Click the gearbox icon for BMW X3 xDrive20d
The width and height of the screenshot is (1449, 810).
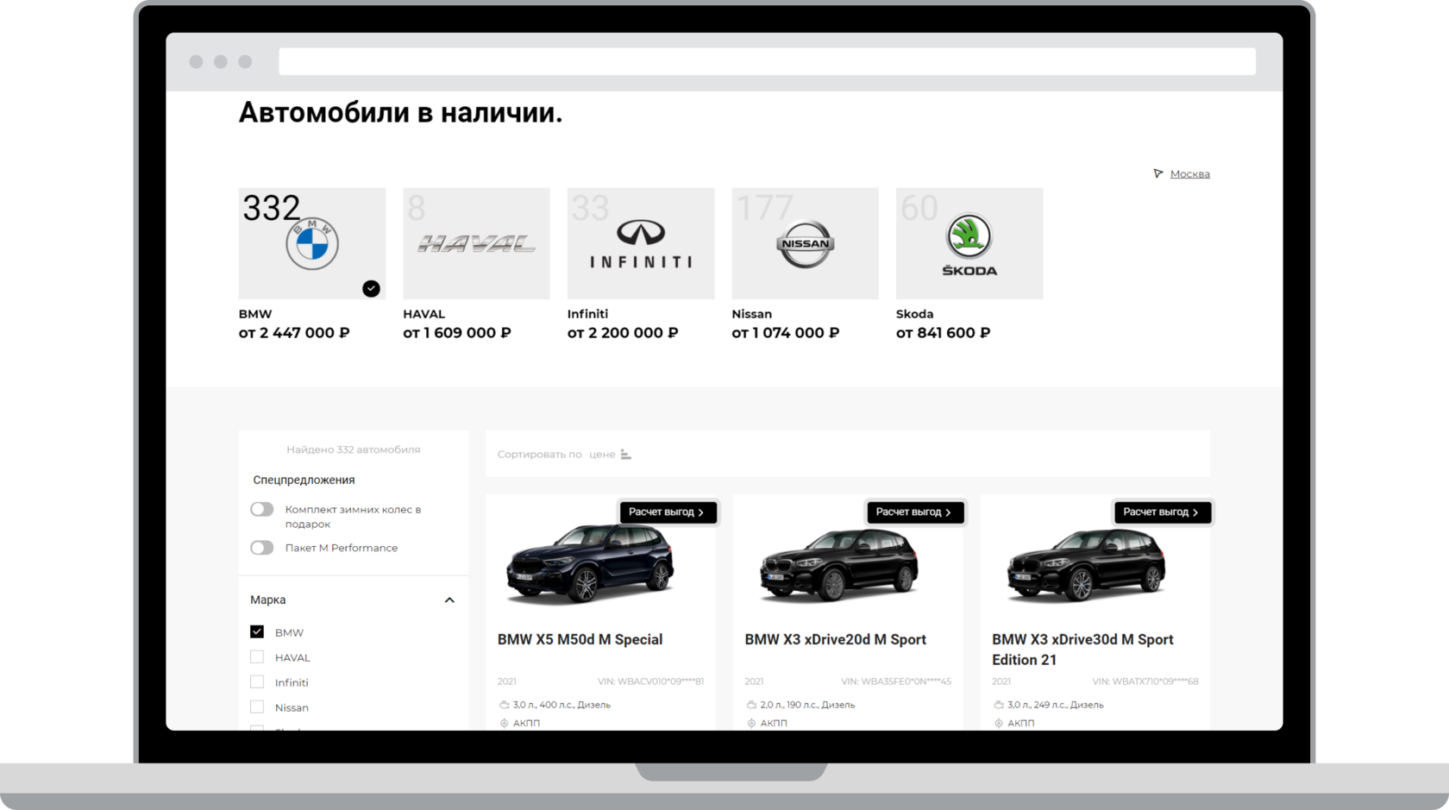[751, 723]
